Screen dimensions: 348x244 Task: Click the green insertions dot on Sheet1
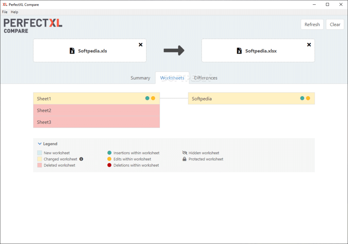(147, 98)
